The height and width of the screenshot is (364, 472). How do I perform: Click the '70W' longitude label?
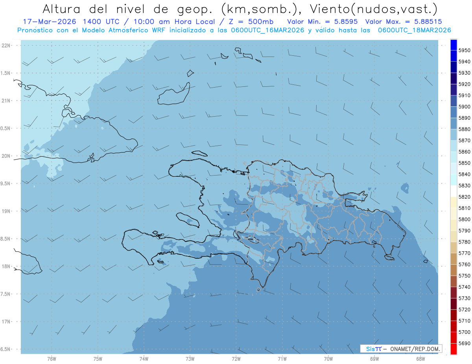[328, 359]
